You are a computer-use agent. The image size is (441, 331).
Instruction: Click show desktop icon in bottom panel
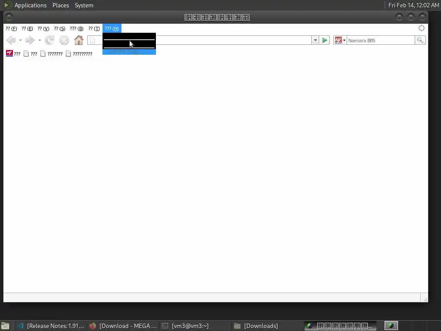5,326
